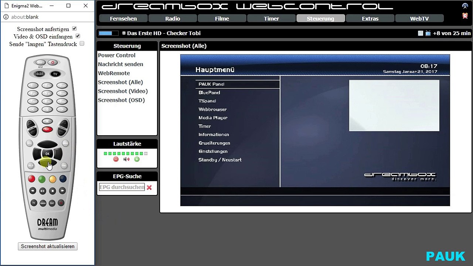Click the speaker mute icon under Lautstärke

[x=126, y=159]
